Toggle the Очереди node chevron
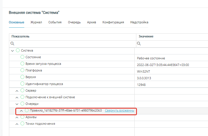 point(17,104)
